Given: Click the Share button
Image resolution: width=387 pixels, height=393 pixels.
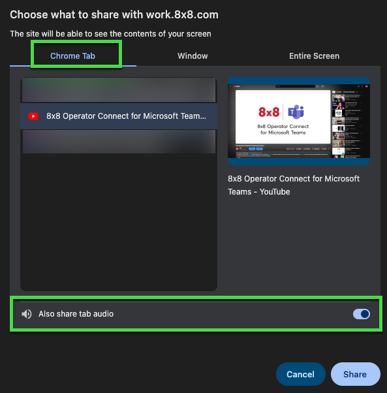Looking at the screenshot, I should (x=355, y=374).
